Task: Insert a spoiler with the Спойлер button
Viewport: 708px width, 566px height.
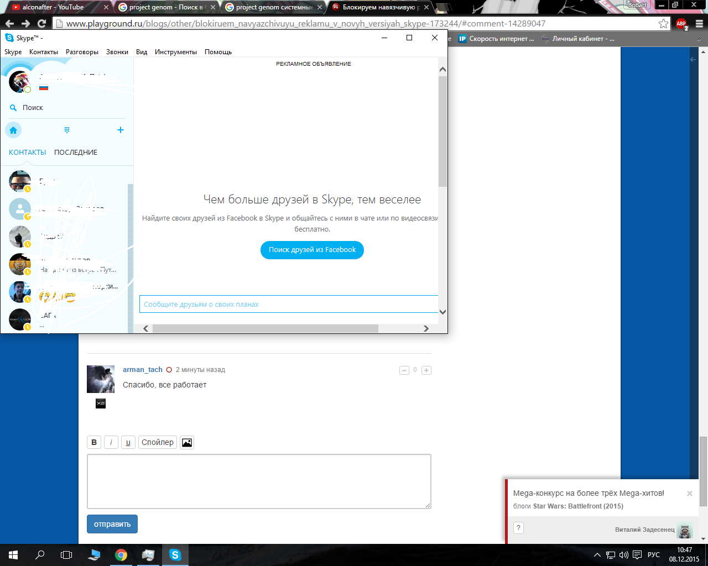Action: tap(158, 442)
